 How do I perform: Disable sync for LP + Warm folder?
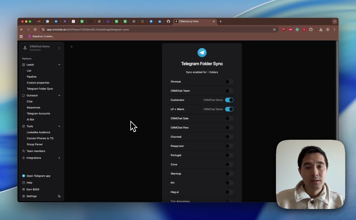[229, 109]
